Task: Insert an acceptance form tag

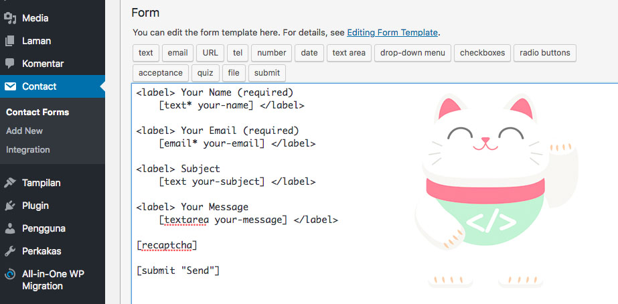Action: coord(161,73)
